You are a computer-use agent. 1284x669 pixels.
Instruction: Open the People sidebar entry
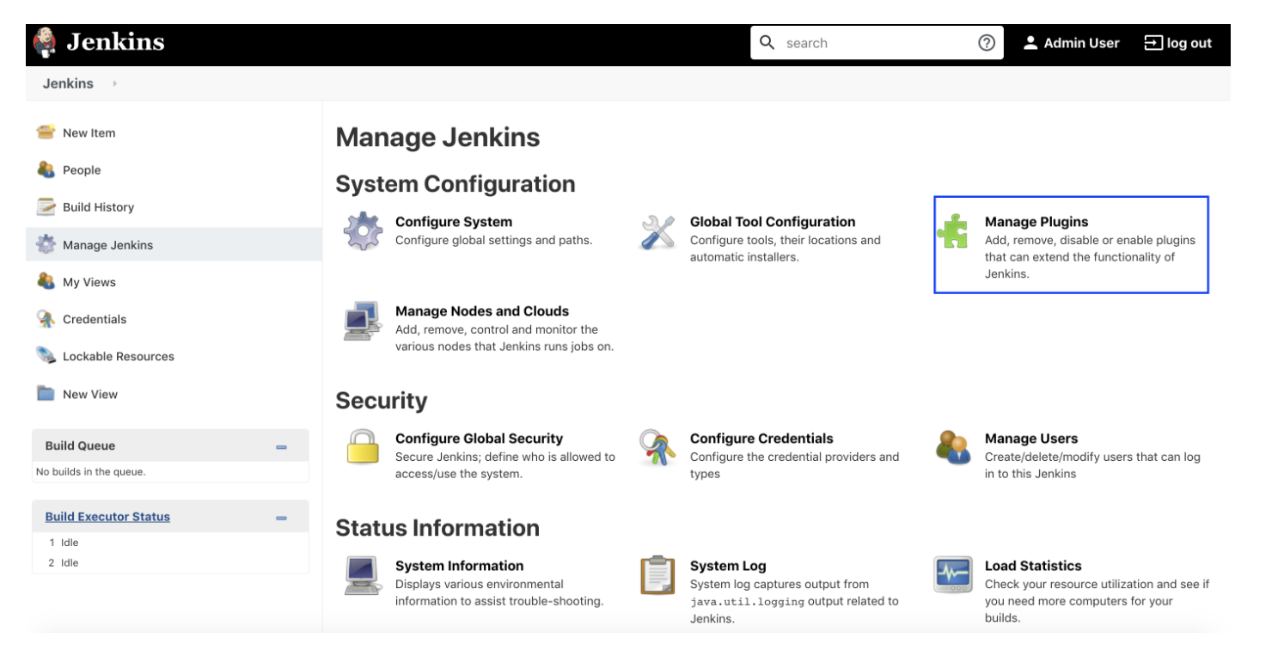point(82,170)
